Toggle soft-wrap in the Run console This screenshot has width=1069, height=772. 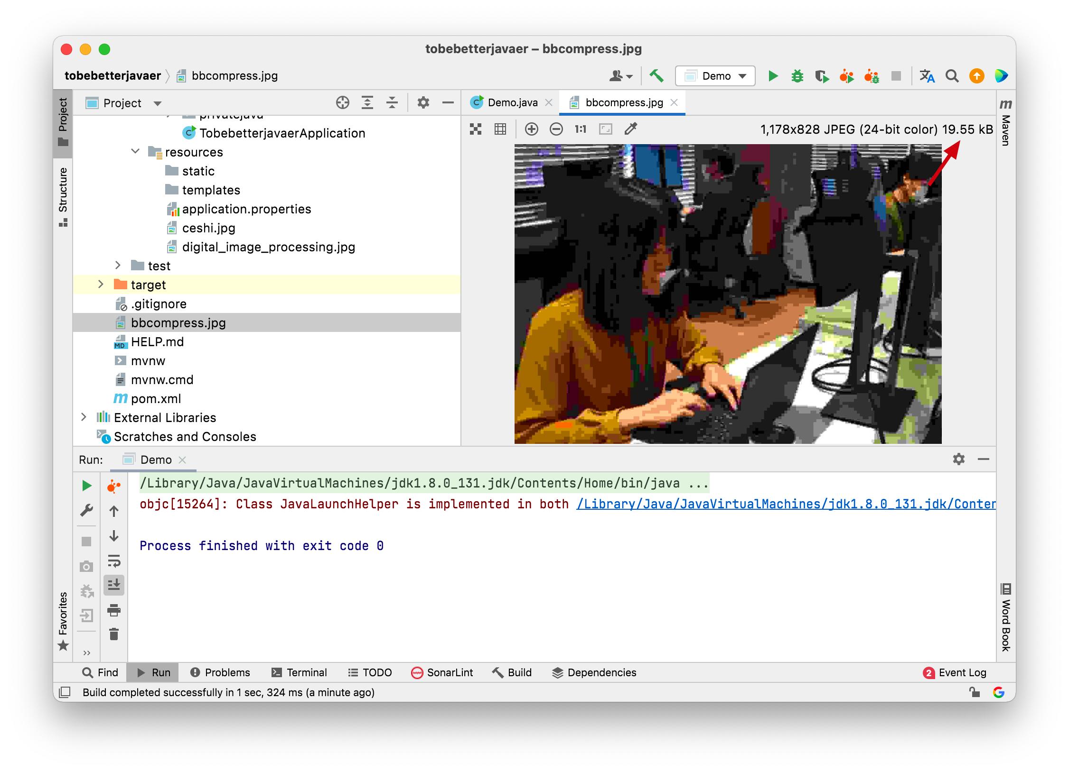pos(114,561)
